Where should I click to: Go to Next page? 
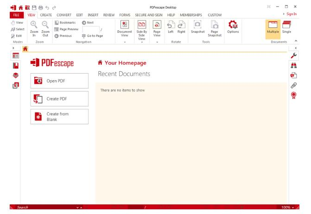(x=88, y=23)
